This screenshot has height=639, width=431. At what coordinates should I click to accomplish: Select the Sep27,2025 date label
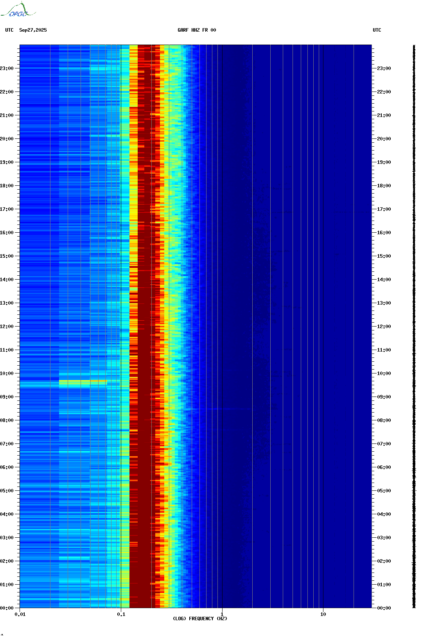tap(33, 30)
